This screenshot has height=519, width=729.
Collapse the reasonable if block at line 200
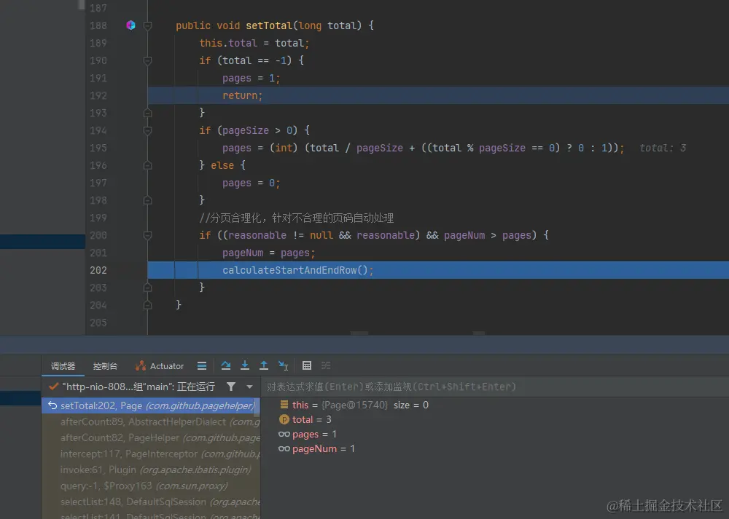(147, 235)
